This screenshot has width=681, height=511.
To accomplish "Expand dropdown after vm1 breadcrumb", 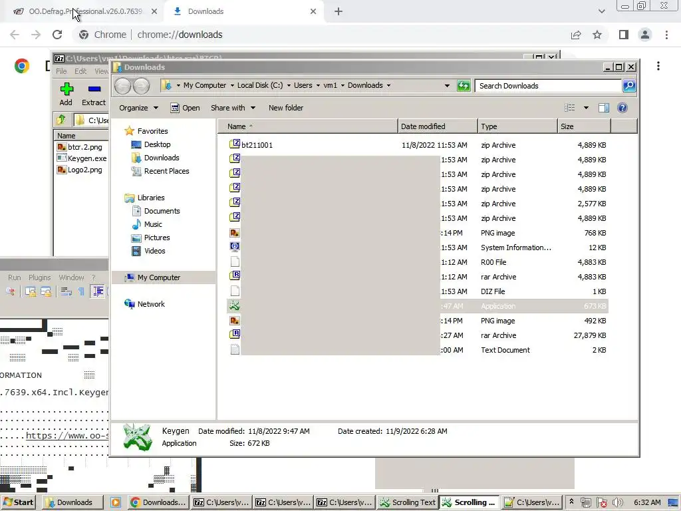I will coord(342,86).
